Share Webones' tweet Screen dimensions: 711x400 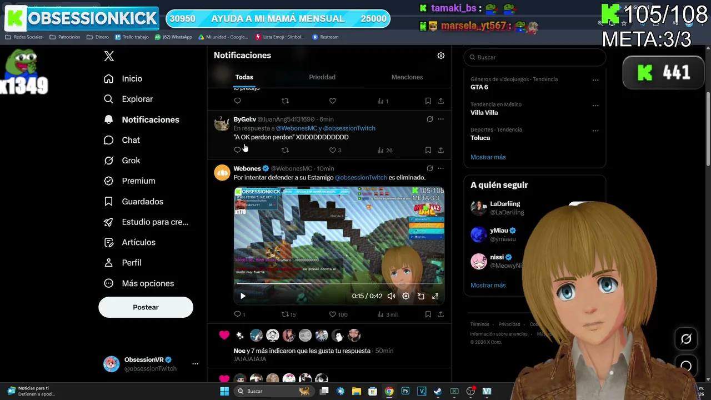tap(440, 314)
